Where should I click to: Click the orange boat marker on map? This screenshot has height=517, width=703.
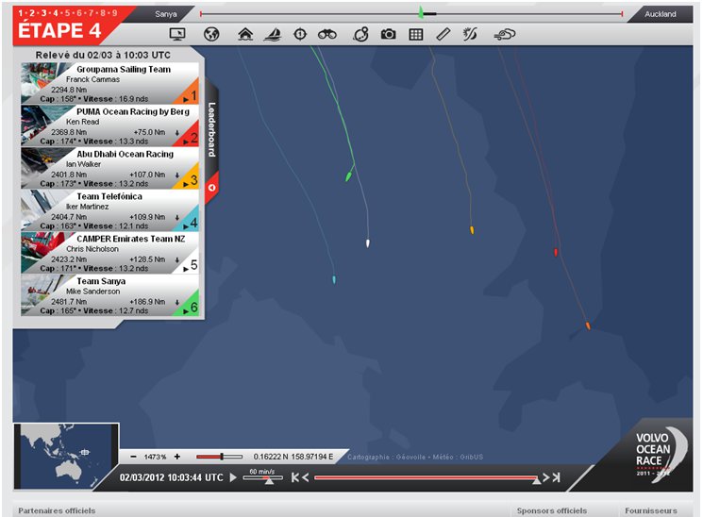[588, 325]
